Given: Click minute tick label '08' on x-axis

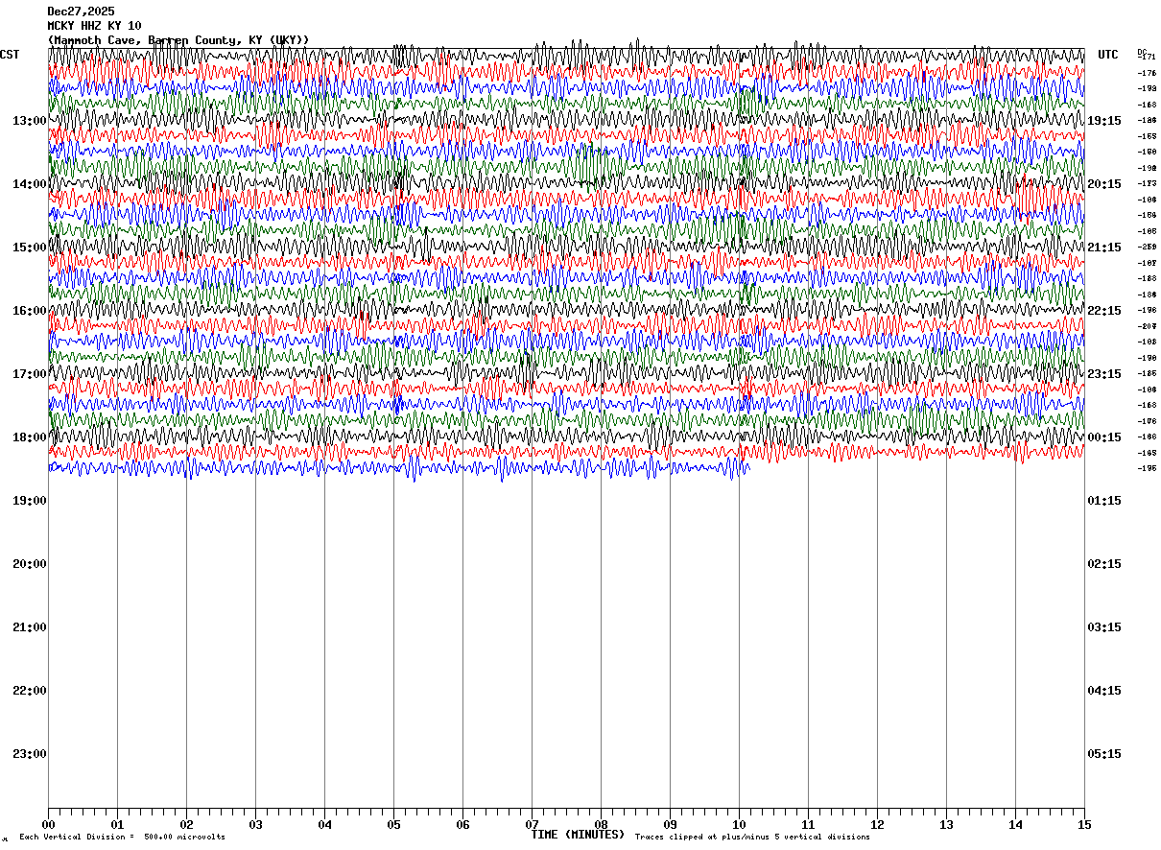Looking at the screenshot, I should [601, 825].
